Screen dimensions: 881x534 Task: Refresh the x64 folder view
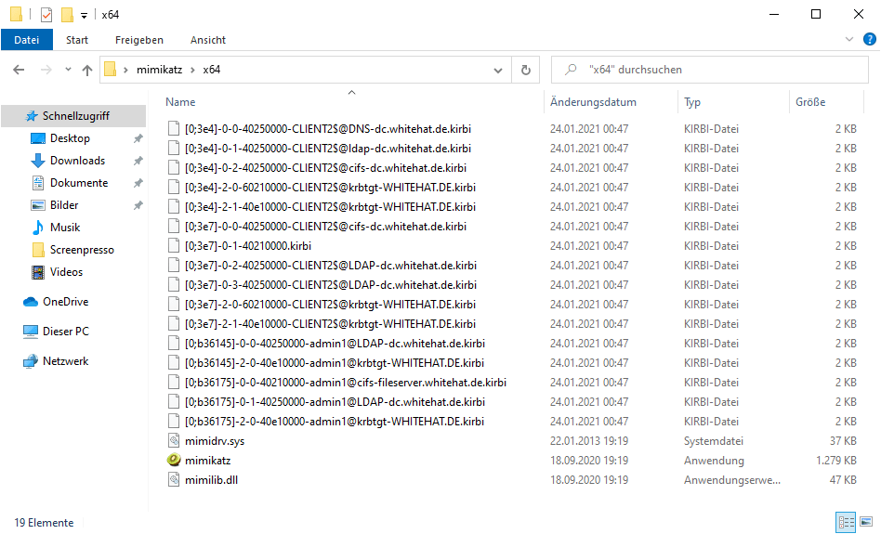coord(526,70)
